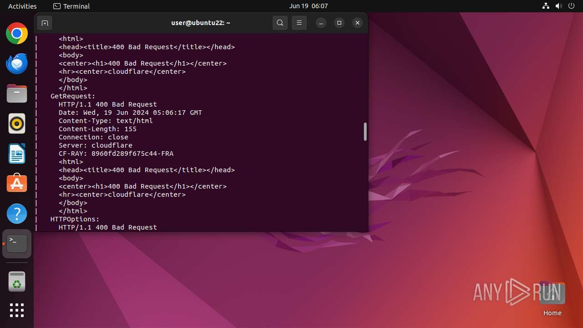Click the 'Connection: close' line
583x328 pixels.
(93, 137)
